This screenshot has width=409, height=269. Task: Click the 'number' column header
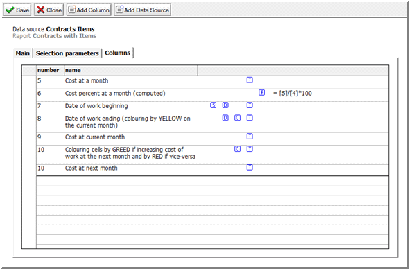pos(50,70)
